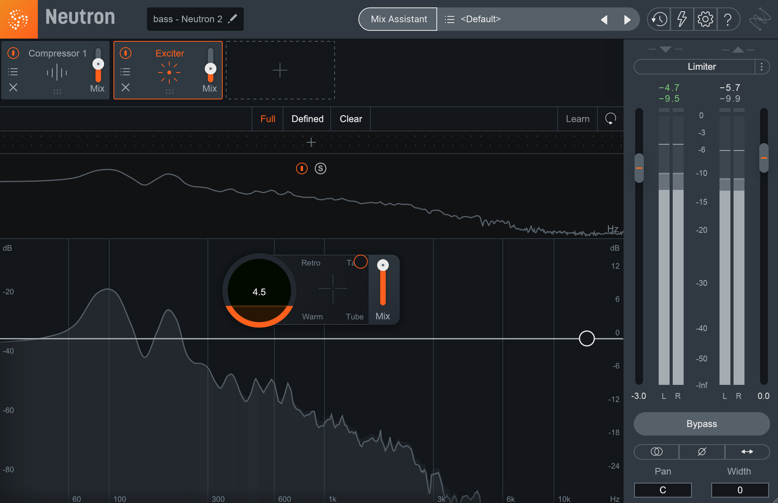Click the exciter drive amount dial 4.5
The height and width of the screenshot is (503, 778).
[259, 291]
